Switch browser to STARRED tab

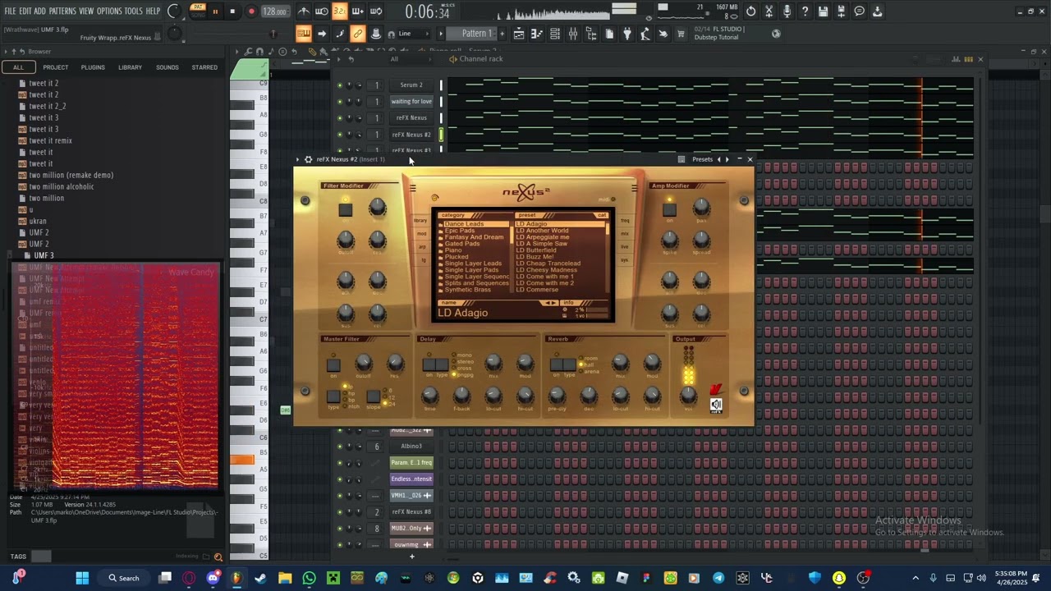pyautogui.click(x=204, y=67)
